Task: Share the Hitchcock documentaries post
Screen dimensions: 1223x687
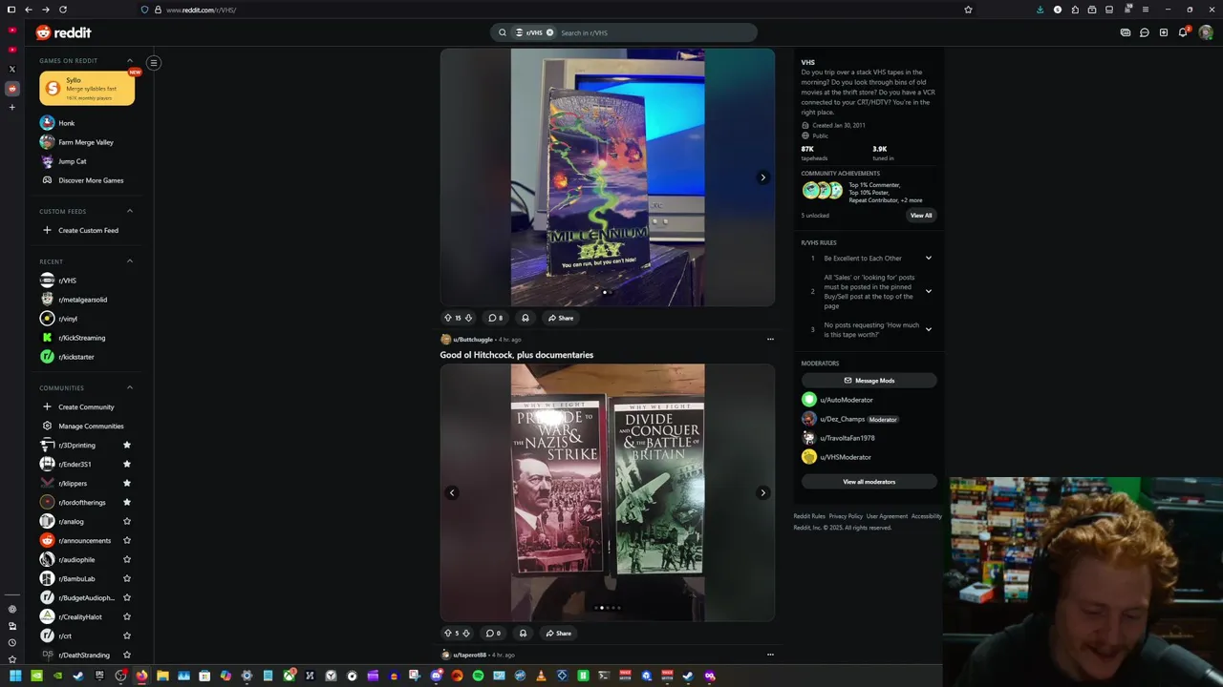Action: point(559,634)
